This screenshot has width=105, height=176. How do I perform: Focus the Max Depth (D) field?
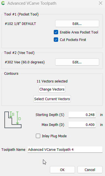(x=82, y=125)
